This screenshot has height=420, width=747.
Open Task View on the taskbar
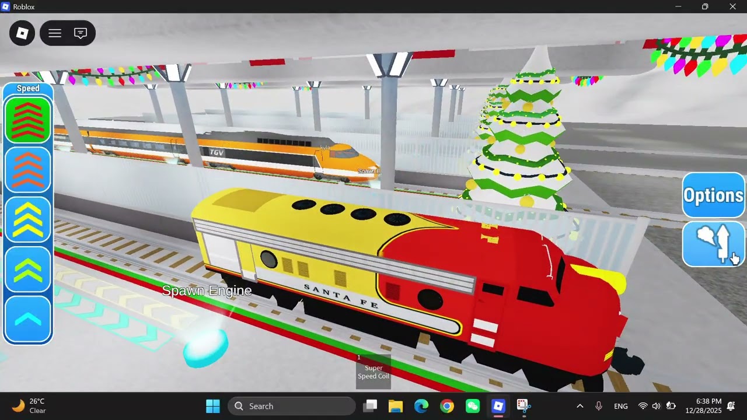[x=370, y=406]
